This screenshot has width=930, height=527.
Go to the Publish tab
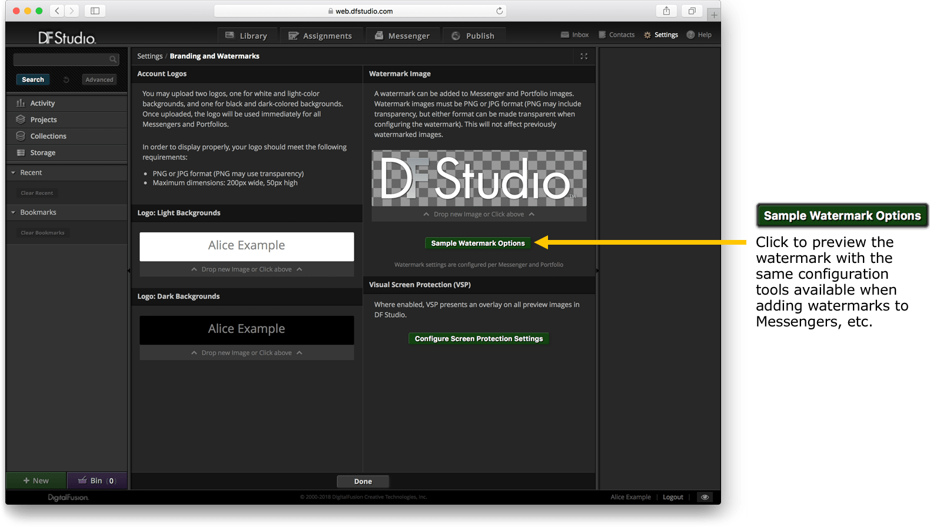[473, 35]
